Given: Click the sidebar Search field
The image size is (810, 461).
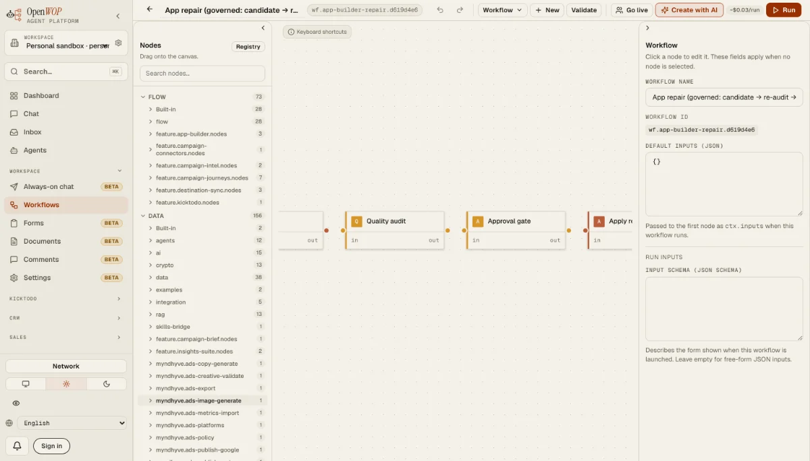Looking at the screenshot, I should click(x=66, y=72).
